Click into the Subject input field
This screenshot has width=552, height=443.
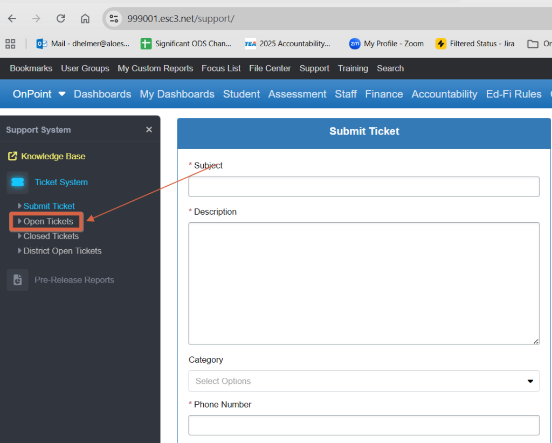pyautogui.click(x=364, y=187)
